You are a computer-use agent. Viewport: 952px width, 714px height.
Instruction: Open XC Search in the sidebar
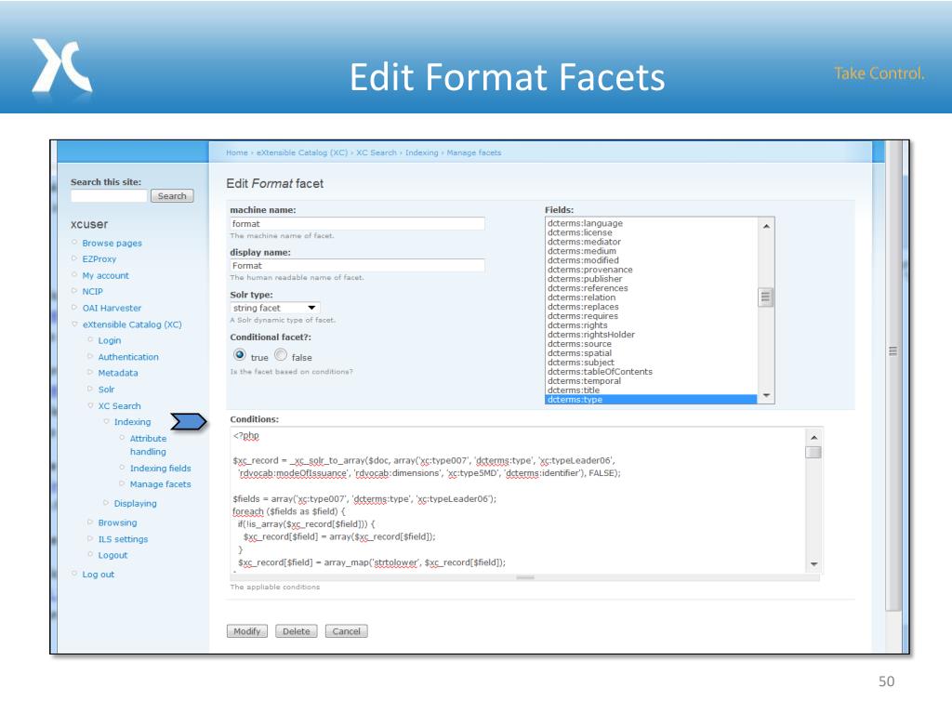point(119,405)
